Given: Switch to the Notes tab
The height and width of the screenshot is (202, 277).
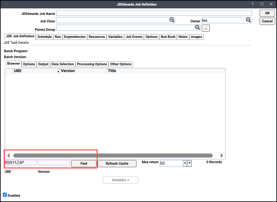Looking at the screenshot, I should (183, 37).
